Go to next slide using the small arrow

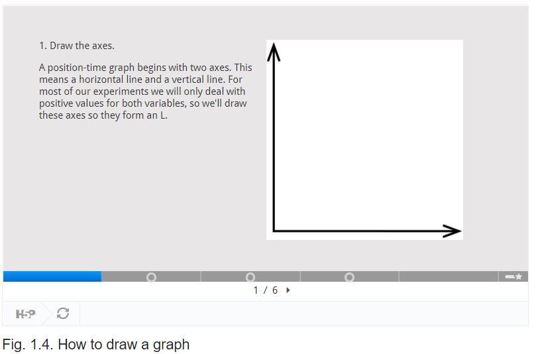(x=288, y=290)
